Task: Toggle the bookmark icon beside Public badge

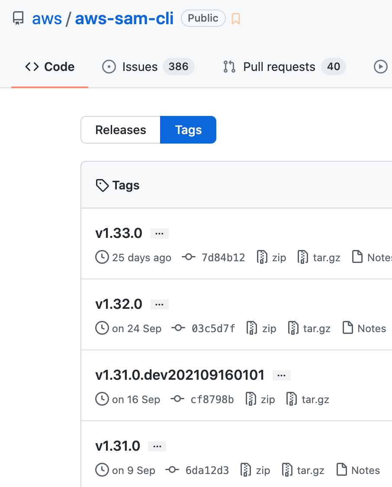Action: pos(236,18)
